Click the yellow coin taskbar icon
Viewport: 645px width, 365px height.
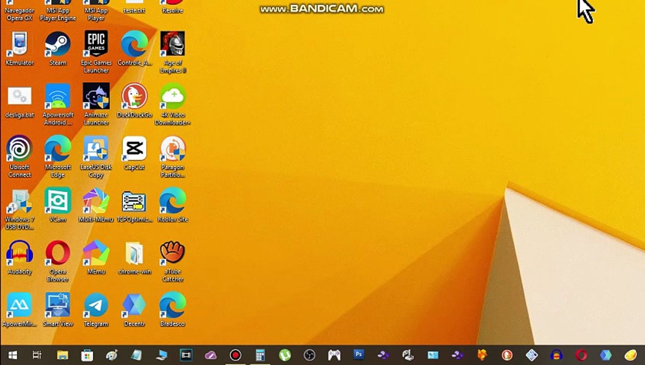(x=631, y=355)
